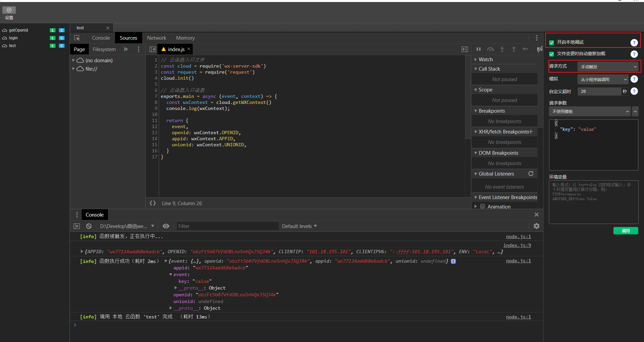Toggle the file navigator sidebar icon
This screenshot has height=342, width=644.
[153, 49]
